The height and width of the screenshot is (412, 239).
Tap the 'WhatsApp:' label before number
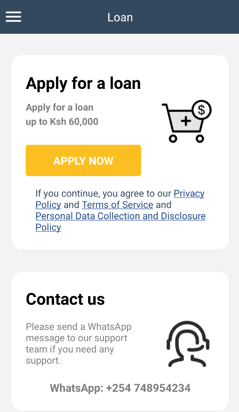coord(77,388)
